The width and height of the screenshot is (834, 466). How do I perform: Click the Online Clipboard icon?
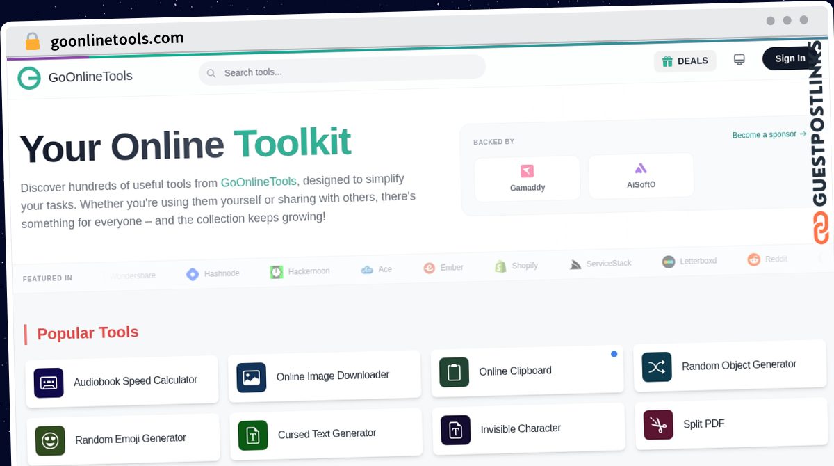[454, 373]
